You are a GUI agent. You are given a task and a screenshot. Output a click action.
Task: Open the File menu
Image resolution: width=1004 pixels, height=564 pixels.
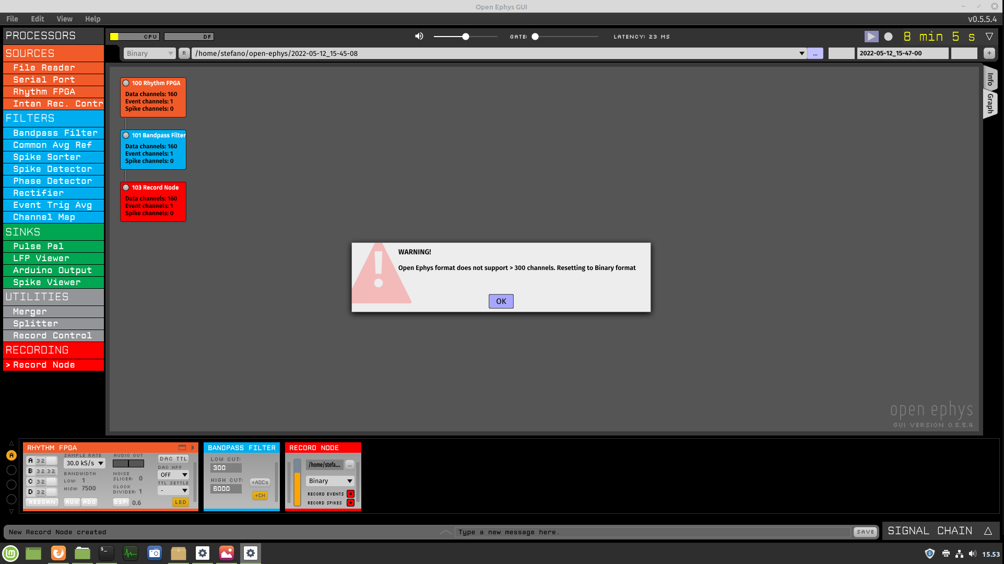(x=12, y=19)
